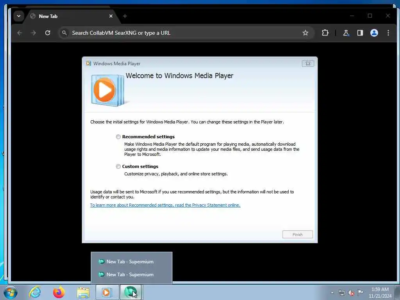
Task: Launch Internet Explorer from the taskbar
Action: point(35,292)
